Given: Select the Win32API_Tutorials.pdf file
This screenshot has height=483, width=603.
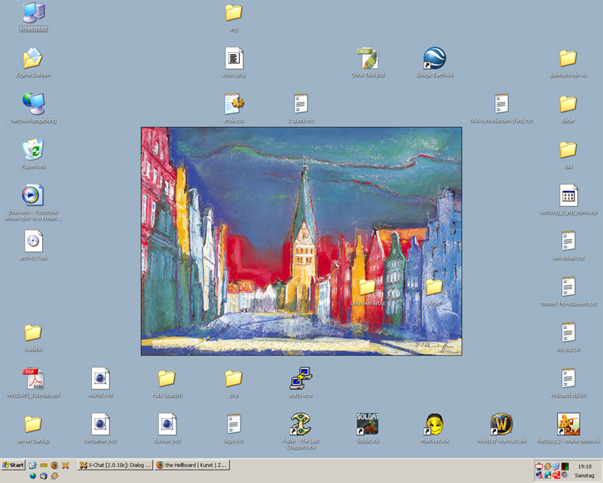Looking at the screenshot, I should [33, 378].
